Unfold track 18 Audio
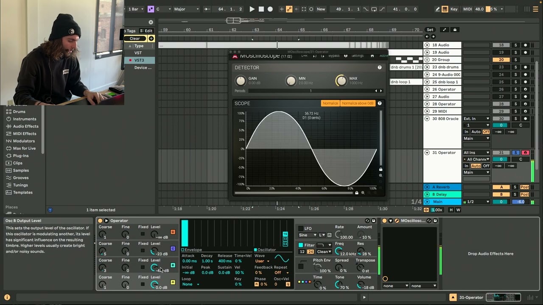This screenshot has width=543, height=305. pyautogui.click(x=427, y=45)
